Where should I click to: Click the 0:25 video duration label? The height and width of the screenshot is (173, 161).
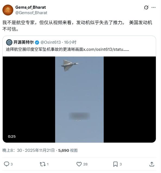[12, 137]
